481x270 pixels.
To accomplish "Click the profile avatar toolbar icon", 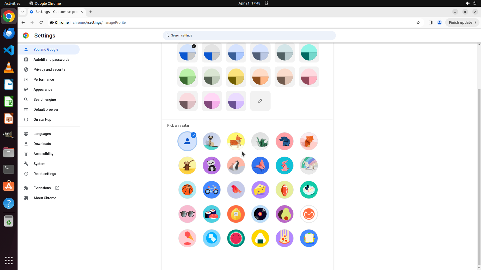I will [439, 22].
